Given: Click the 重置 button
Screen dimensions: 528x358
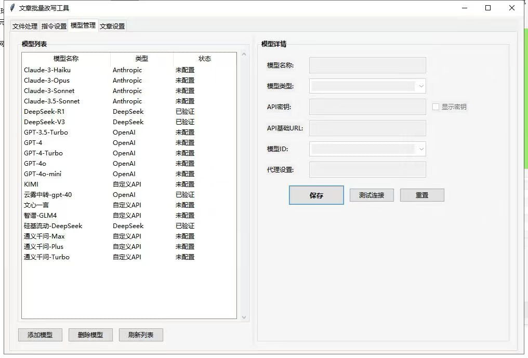Looking at the screenshot, I should [422, 195].
